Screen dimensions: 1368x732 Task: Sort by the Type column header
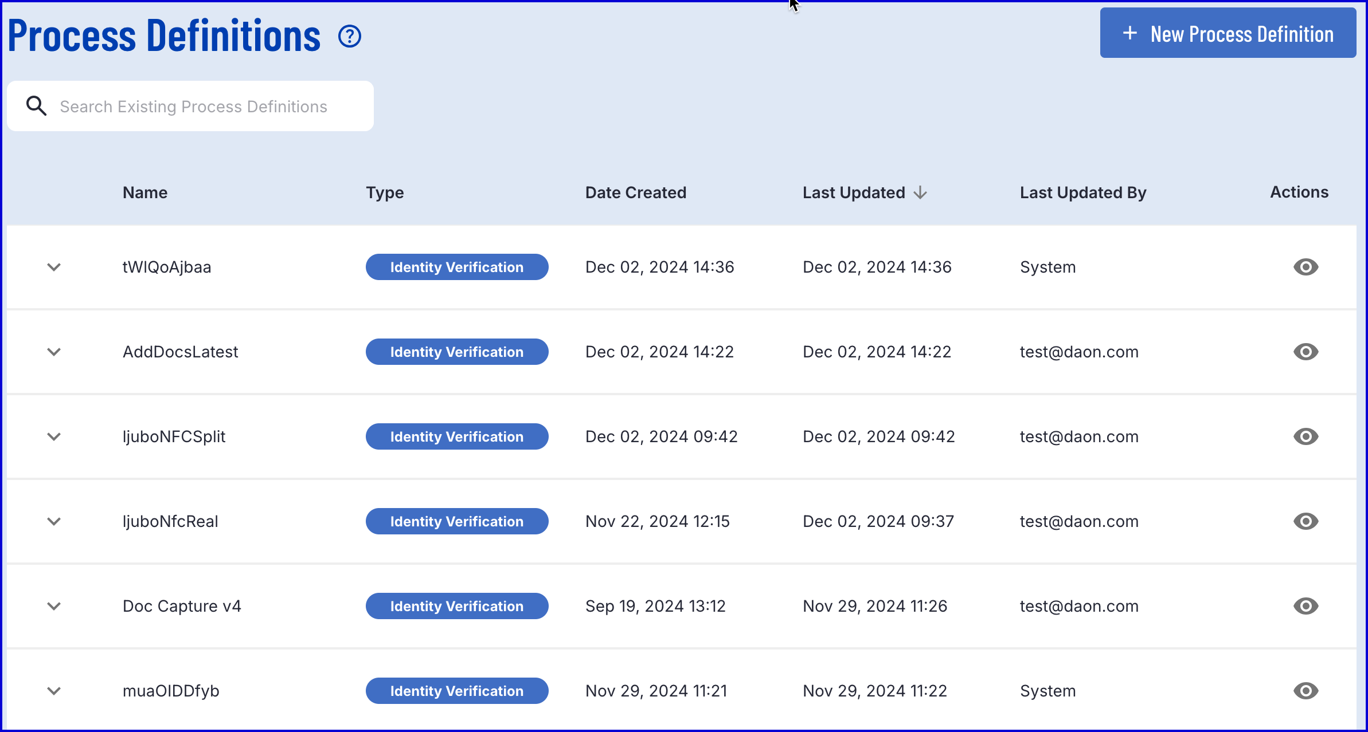(x=385, y=192)
